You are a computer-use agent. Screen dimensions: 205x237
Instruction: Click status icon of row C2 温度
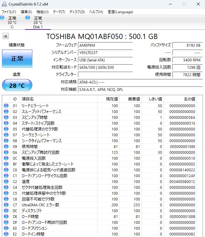coord(6,181)
